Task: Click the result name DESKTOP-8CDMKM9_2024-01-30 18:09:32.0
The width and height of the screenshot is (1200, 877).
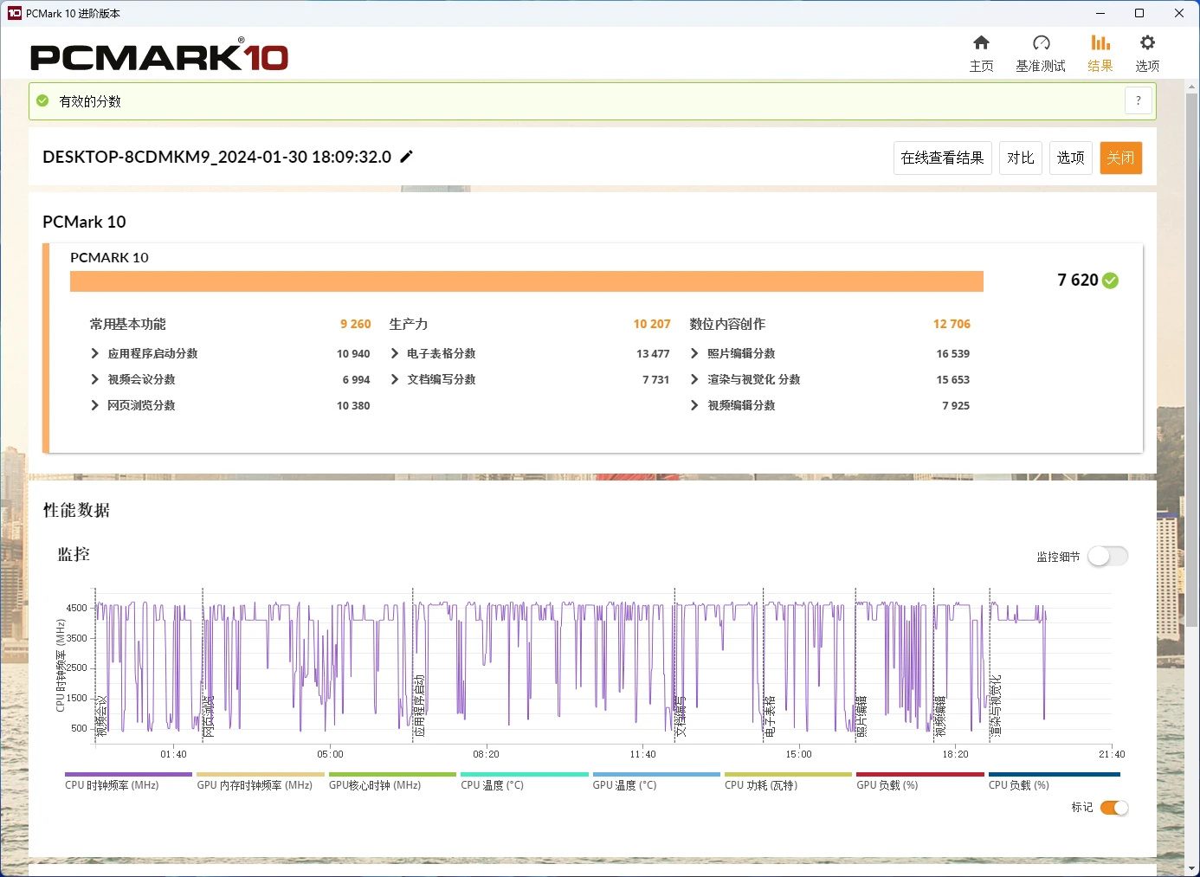Action: (x=217, y=157)
